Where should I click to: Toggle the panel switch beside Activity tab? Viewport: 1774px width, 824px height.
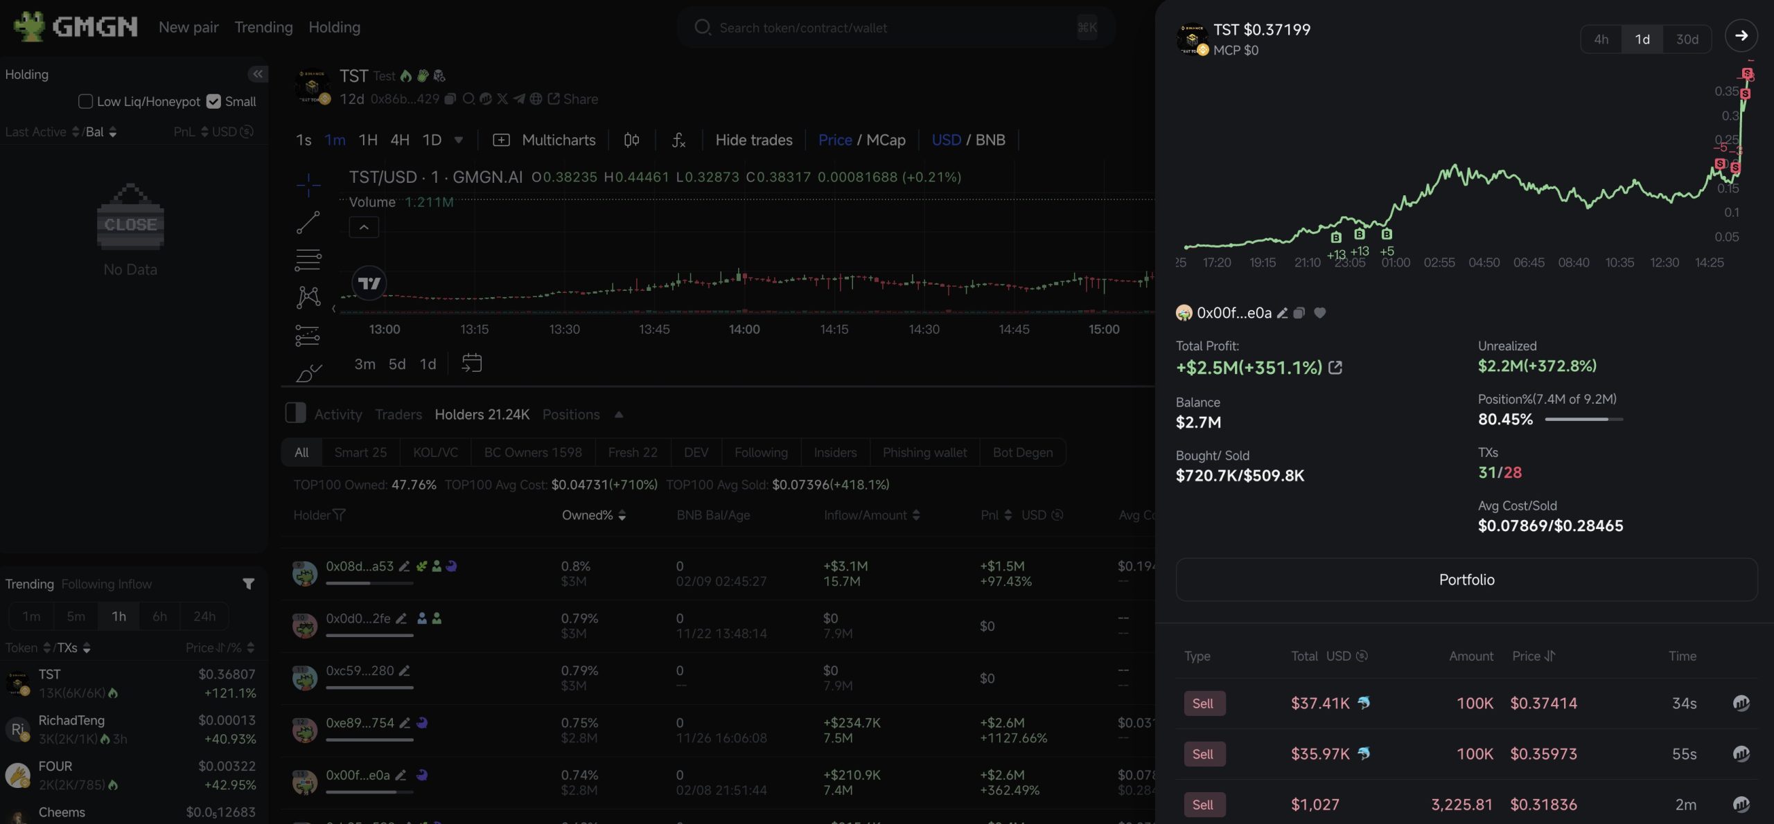pyautogui.click(x=295, y=413)
